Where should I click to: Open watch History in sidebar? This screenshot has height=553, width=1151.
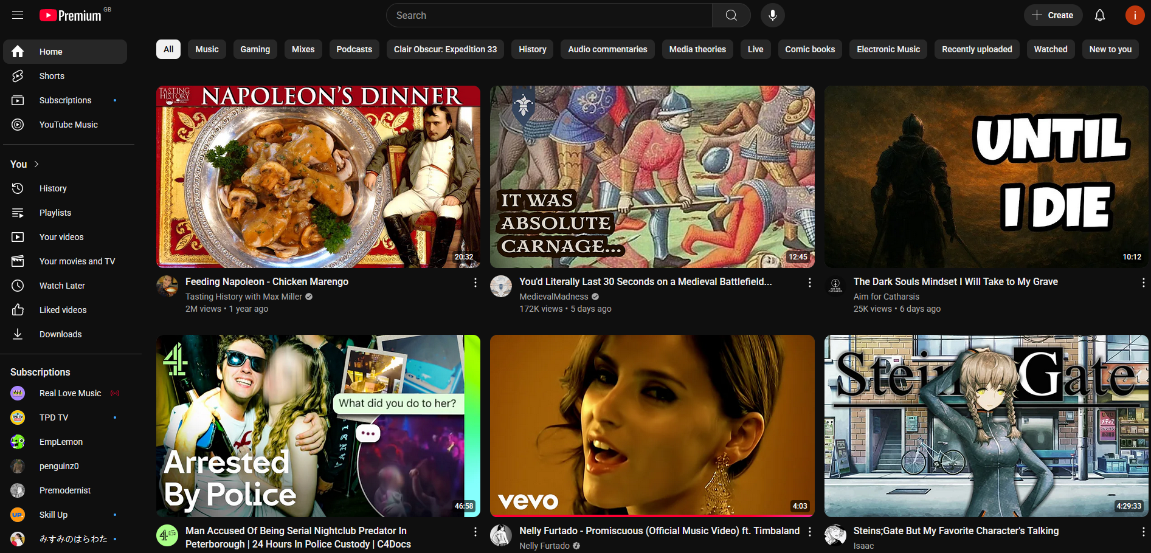[65, 188]
